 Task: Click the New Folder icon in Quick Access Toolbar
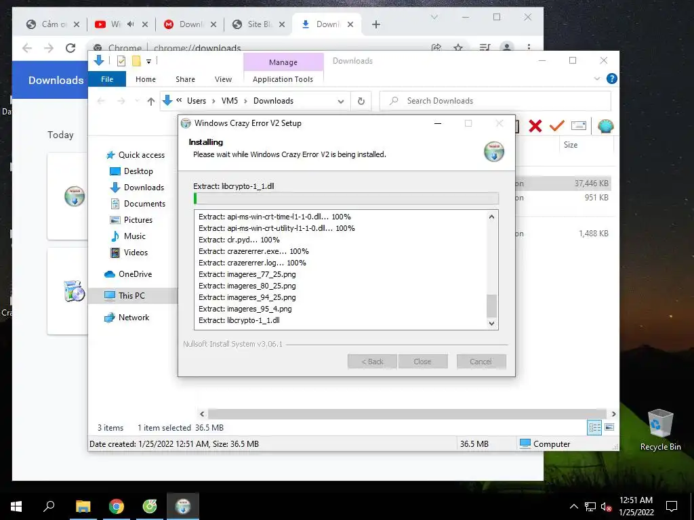pos(136,61)
